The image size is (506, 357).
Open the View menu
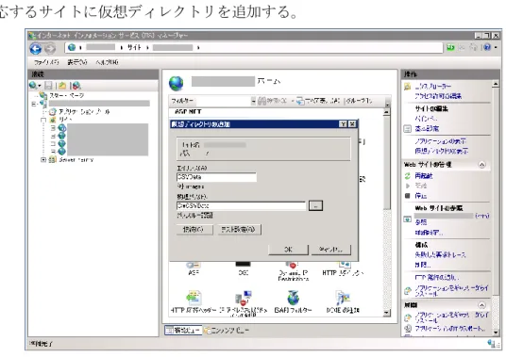tap(77, 62)
